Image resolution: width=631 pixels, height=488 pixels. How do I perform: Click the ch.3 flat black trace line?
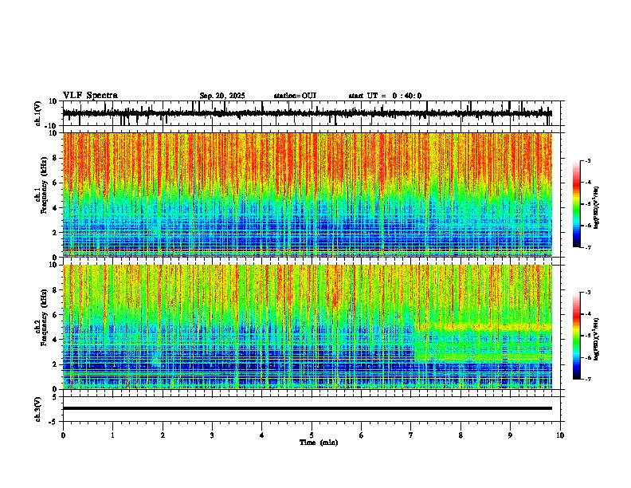point(308,408)
